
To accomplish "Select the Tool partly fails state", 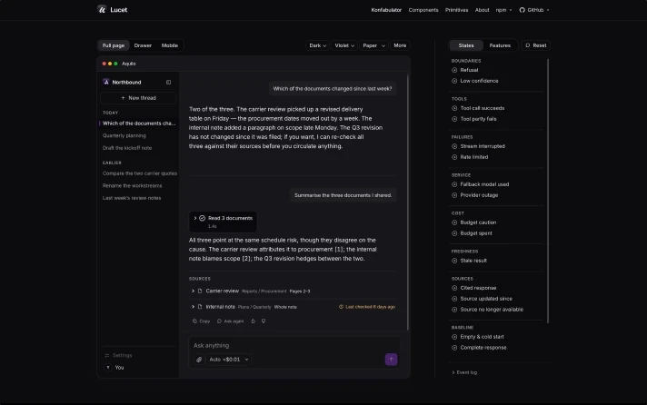I will pyautogui.click(x=474, y=119).
